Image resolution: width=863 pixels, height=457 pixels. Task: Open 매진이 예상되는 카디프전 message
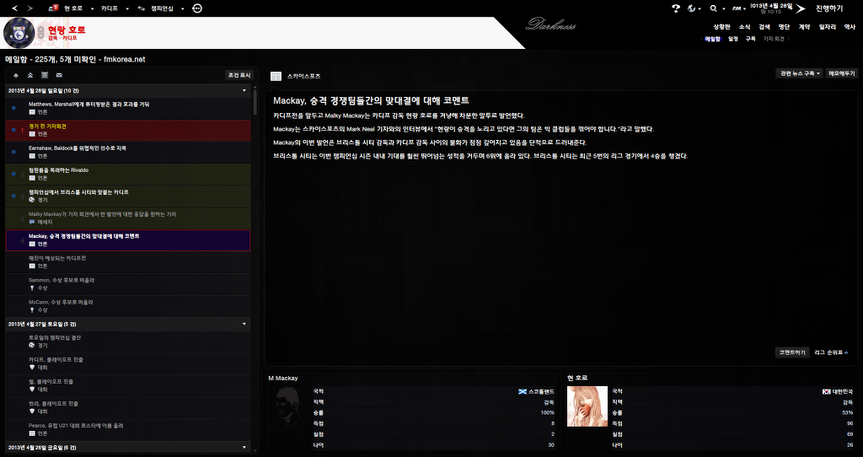pyautogui.click(x=128, y=262)
